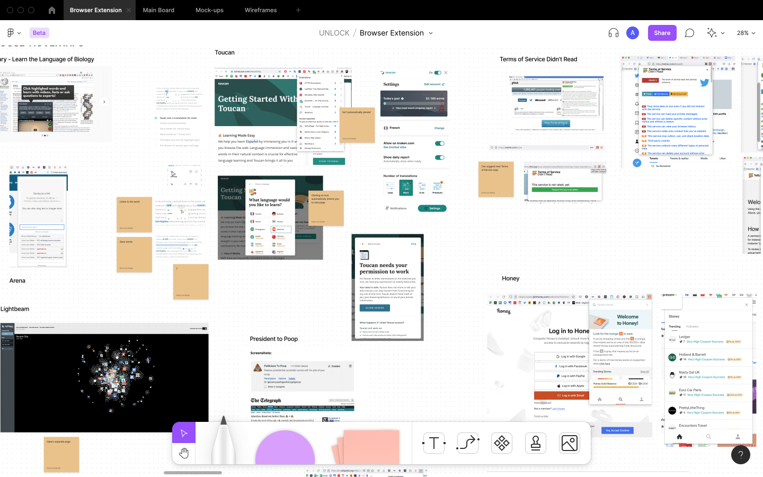This screenshot has height=477, width=763.
Task: Open the Figma main menu icon
Action: pos(10,33)
